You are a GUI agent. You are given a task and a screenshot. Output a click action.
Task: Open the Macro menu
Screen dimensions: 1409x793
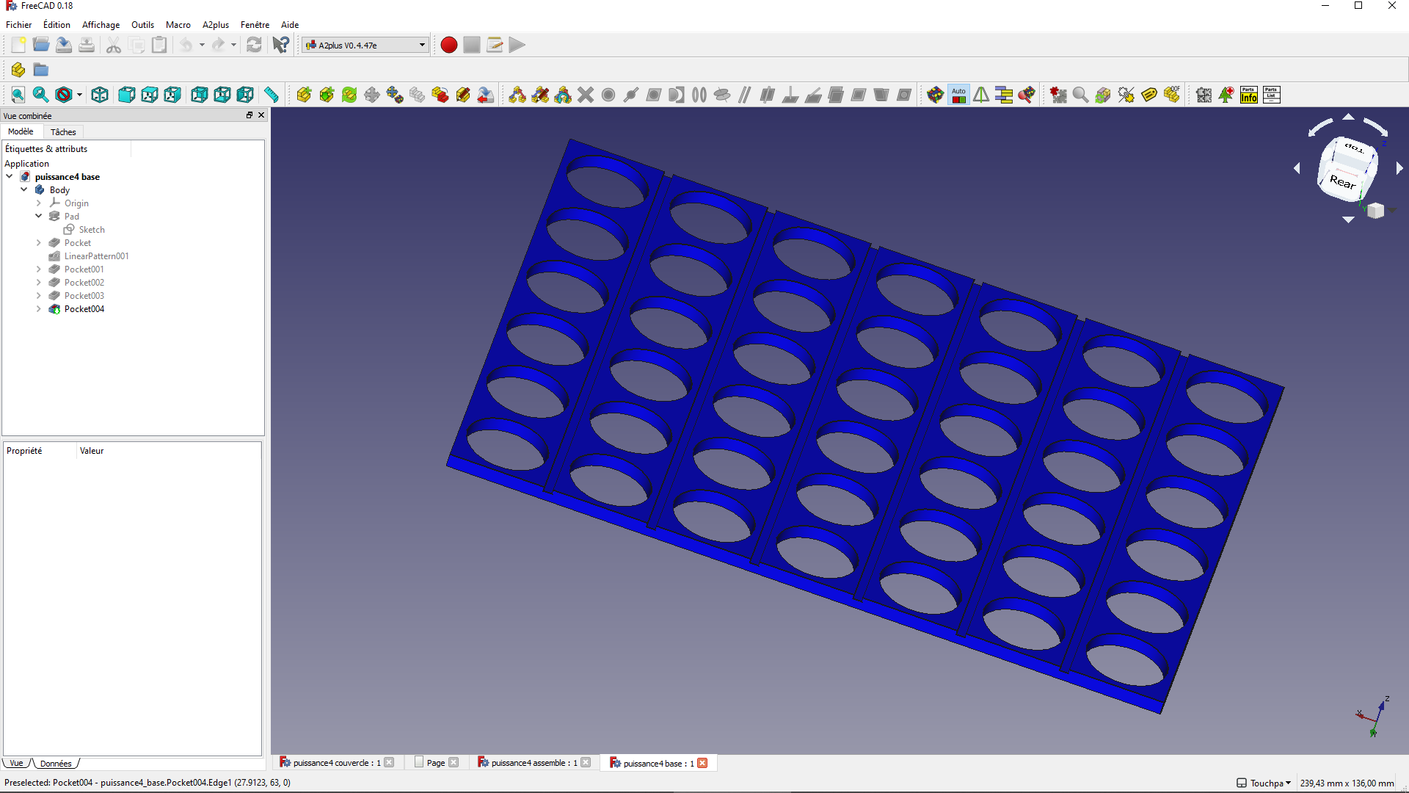click(x=178, y=24)
